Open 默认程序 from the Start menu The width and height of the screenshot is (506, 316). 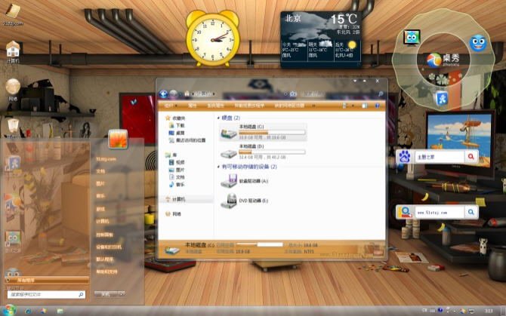coord(104,259)
